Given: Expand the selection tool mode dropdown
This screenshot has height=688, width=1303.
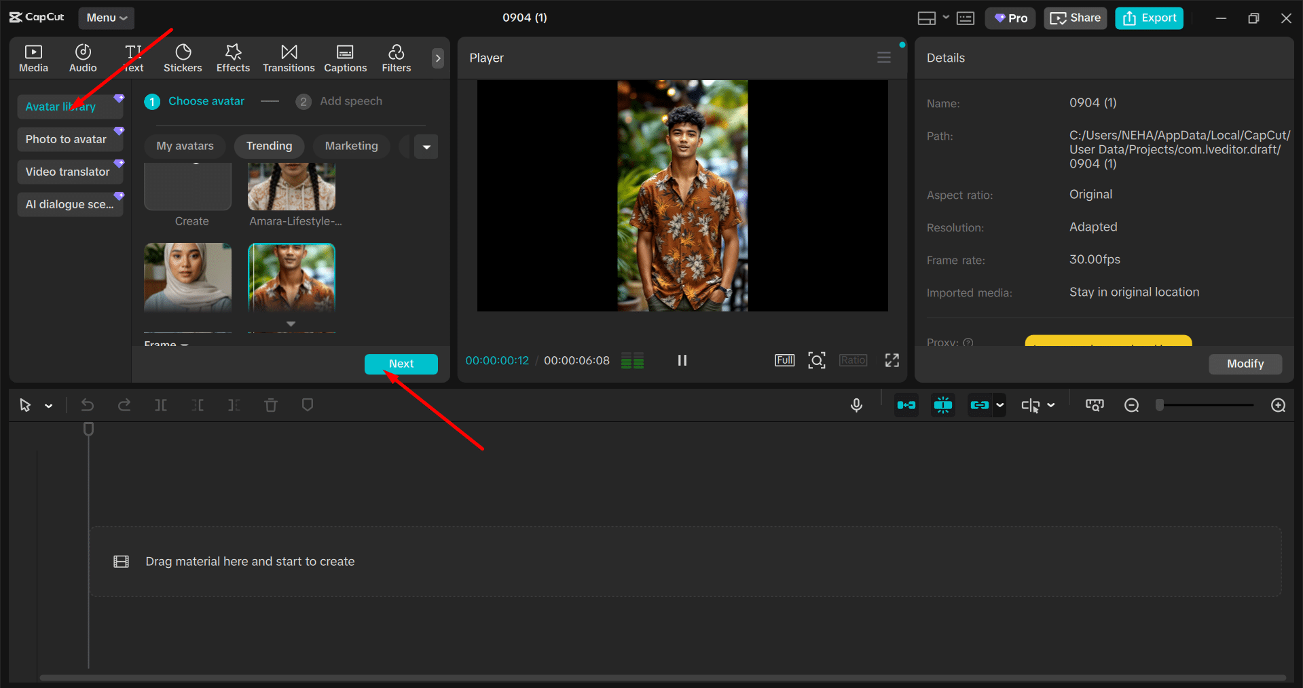Looking at the screenshot, I should tap(49, 406).
